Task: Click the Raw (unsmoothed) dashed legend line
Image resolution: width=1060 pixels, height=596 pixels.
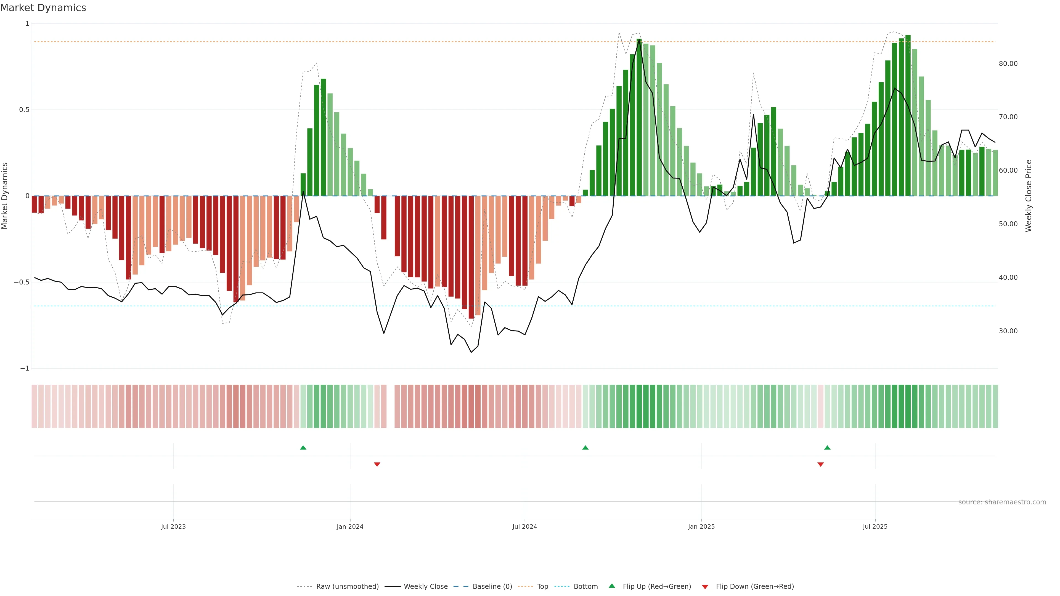Action: pyautogui.click(x=304, y=587)
